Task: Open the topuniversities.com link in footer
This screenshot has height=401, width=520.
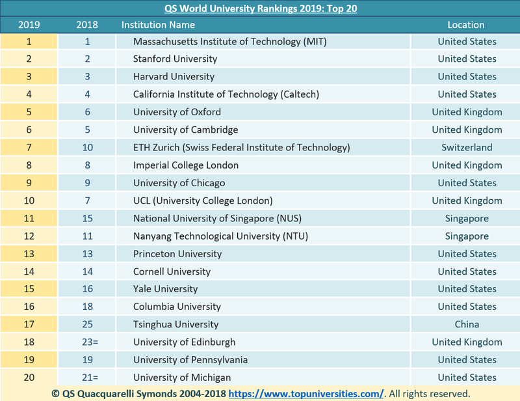Action: point(306,394)
